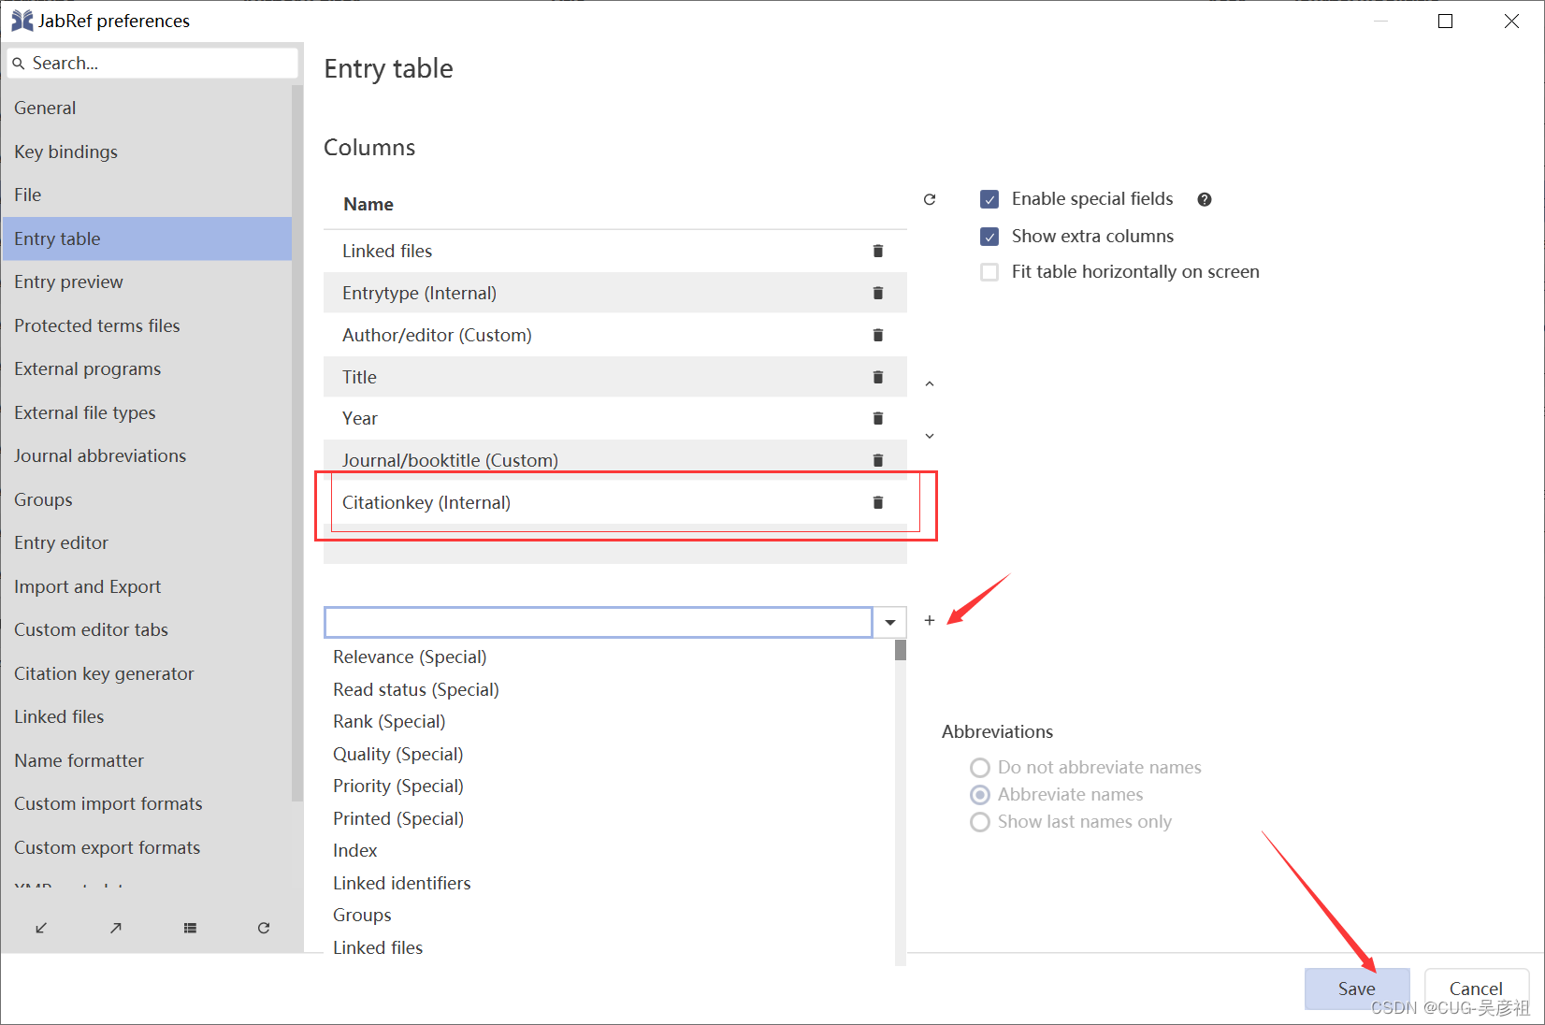Open Groups preferences in sidebar
This screenshot has height=1025, width=1545.
coord(147,499)
